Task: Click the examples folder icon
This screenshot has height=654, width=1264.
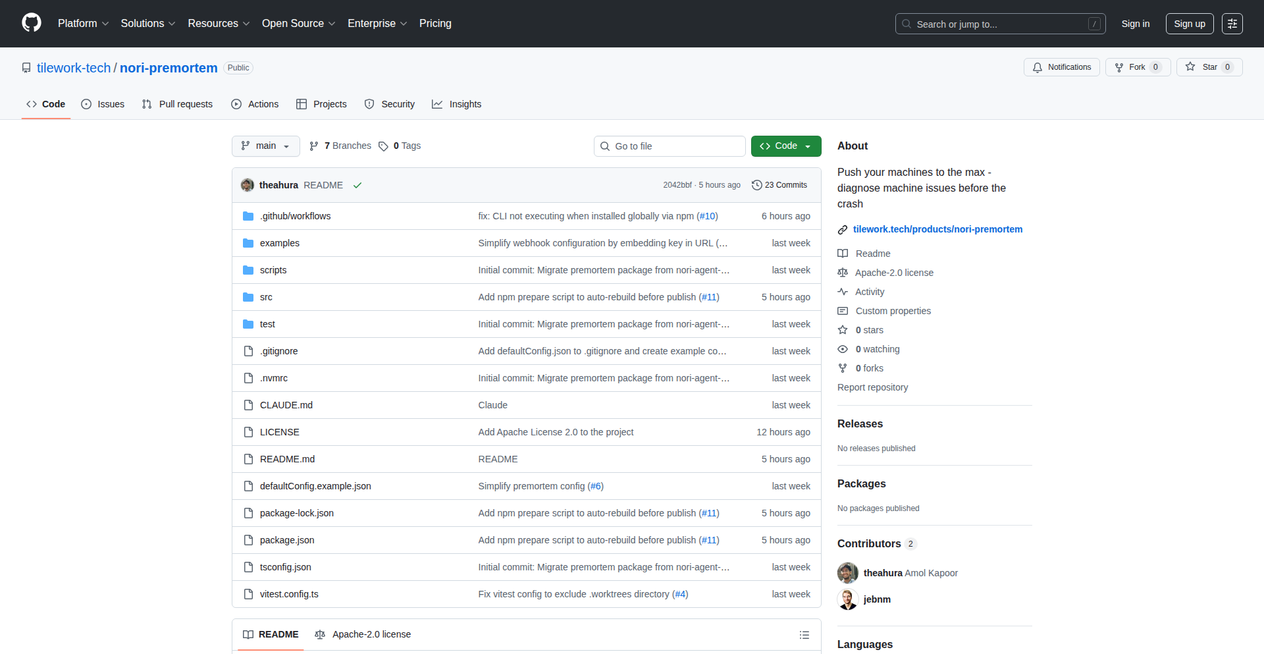Action: click(248, 243)
